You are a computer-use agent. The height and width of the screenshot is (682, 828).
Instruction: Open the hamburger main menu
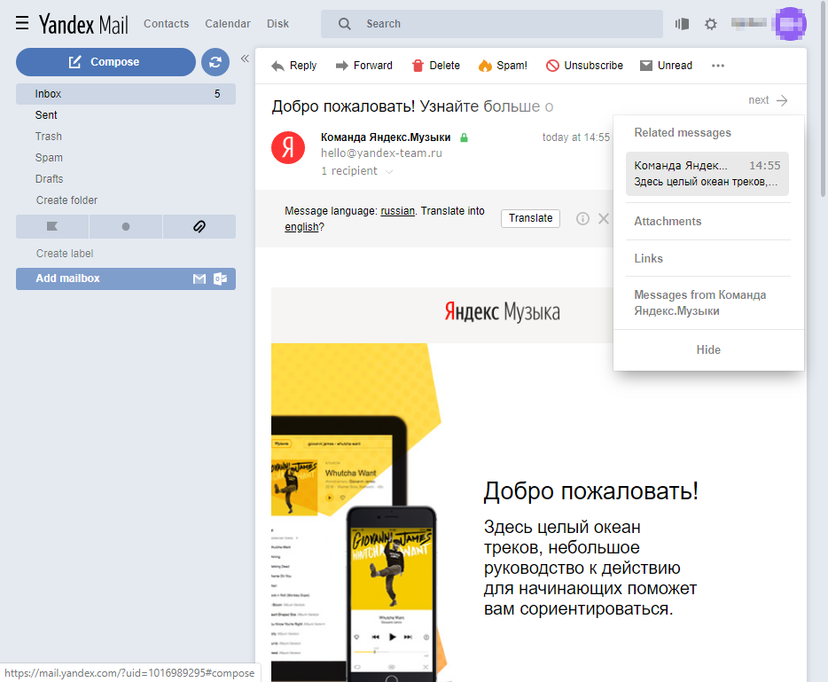(22, 23)
